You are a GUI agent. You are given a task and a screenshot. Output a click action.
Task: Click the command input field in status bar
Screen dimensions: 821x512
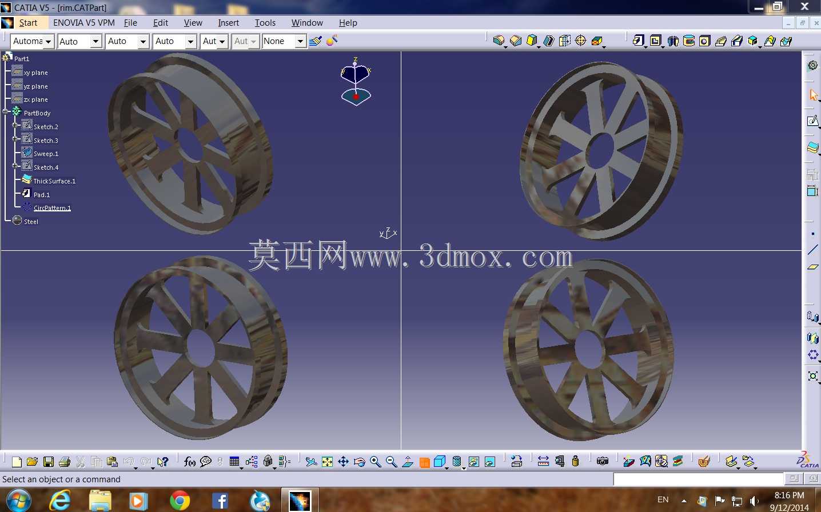pyautogui.click(x=699, y=479)
